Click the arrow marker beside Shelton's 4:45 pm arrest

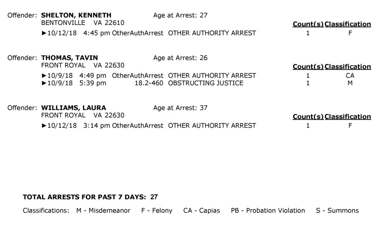coord(44,33)
